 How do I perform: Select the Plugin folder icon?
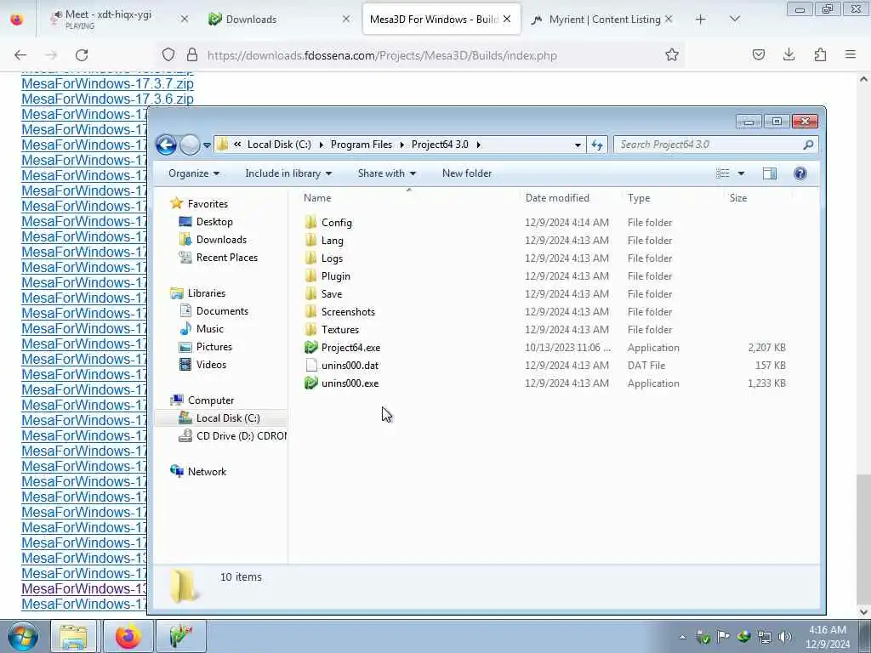(x=311, y=276)
